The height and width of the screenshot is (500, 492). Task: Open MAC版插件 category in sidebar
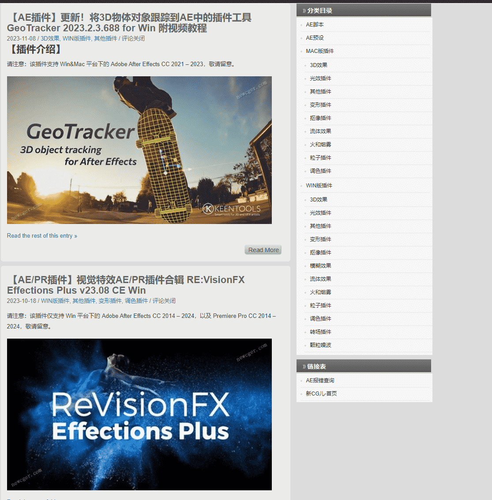pos(320,51)
